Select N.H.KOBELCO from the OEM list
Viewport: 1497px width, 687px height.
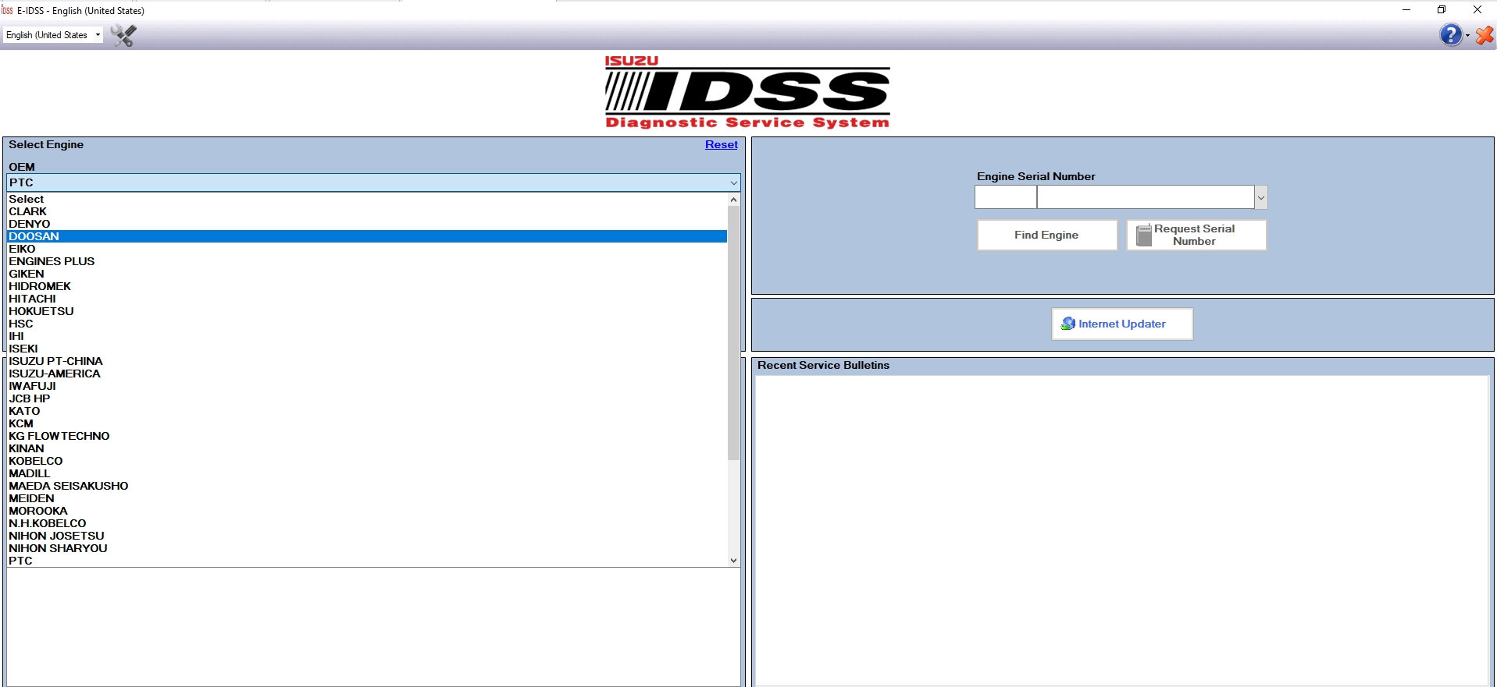point(367,523)
